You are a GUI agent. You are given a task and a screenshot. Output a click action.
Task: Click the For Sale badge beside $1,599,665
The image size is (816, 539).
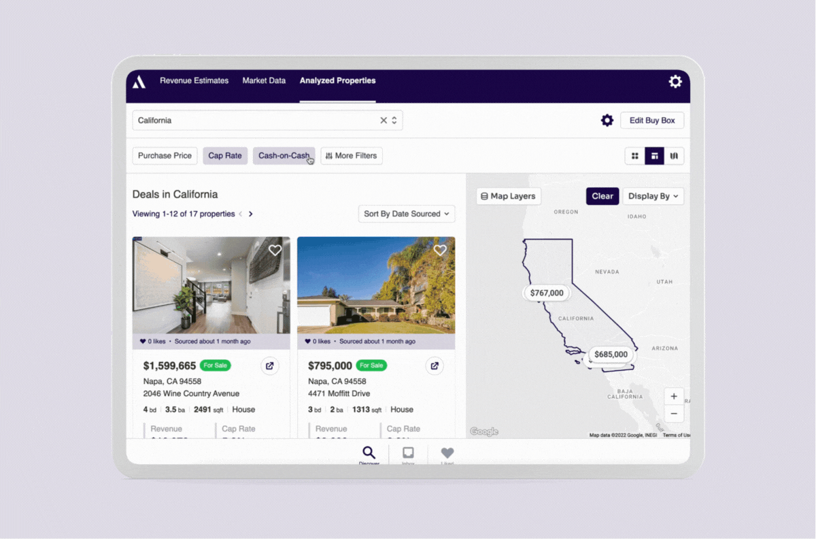[216, 365]
